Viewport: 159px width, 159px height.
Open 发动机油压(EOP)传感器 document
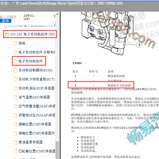tap(37, 88)
